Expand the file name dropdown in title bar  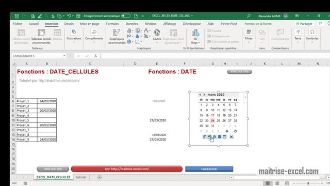(x=192, y=16)
